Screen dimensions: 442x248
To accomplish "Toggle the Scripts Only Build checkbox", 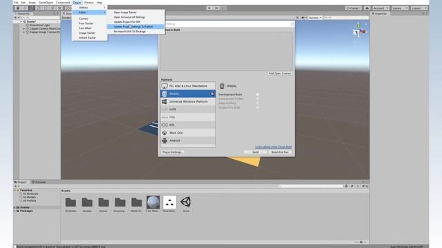I will click(x=258, y=107).
